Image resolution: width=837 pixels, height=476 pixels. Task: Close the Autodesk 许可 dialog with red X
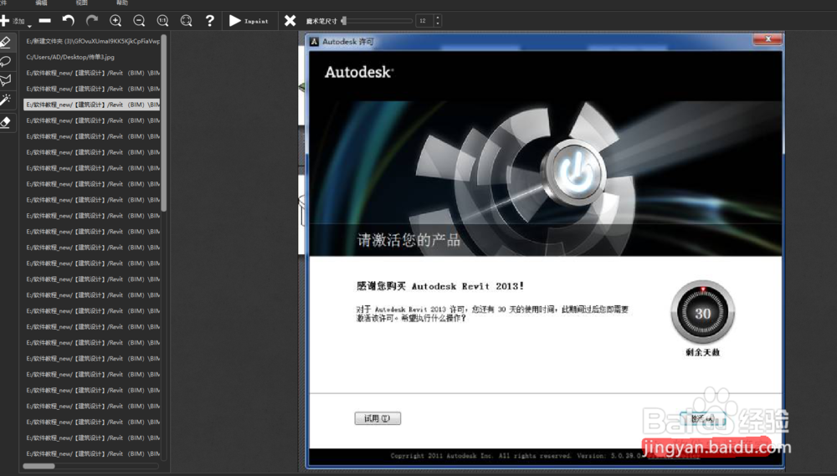(768, 39)
